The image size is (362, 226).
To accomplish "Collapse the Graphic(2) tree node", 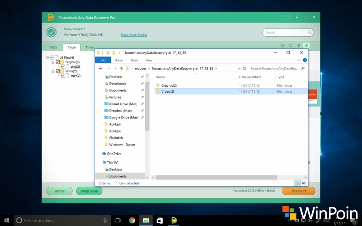I will click(x=53, y=62).
